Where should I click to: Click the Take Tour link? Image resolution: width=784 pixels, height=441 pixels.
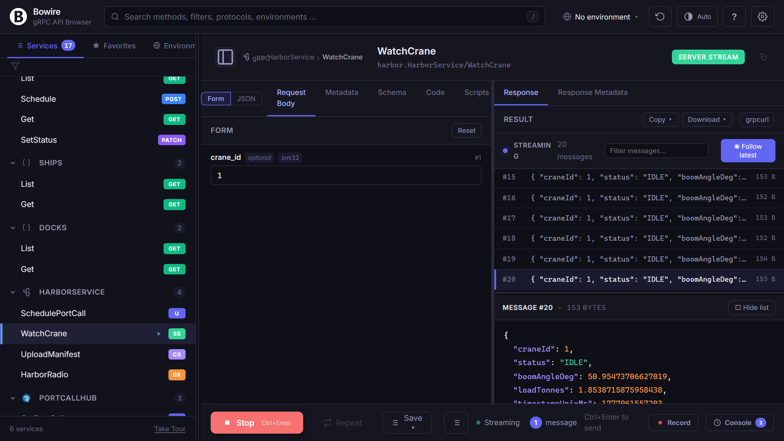tap(170, 429)
